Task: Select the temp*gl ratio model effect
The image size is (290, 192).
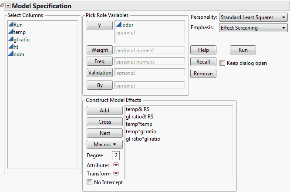Action: click(141, 131)
